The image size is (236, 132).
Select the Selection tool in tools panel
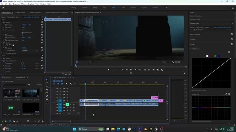[x=47, y=80]
